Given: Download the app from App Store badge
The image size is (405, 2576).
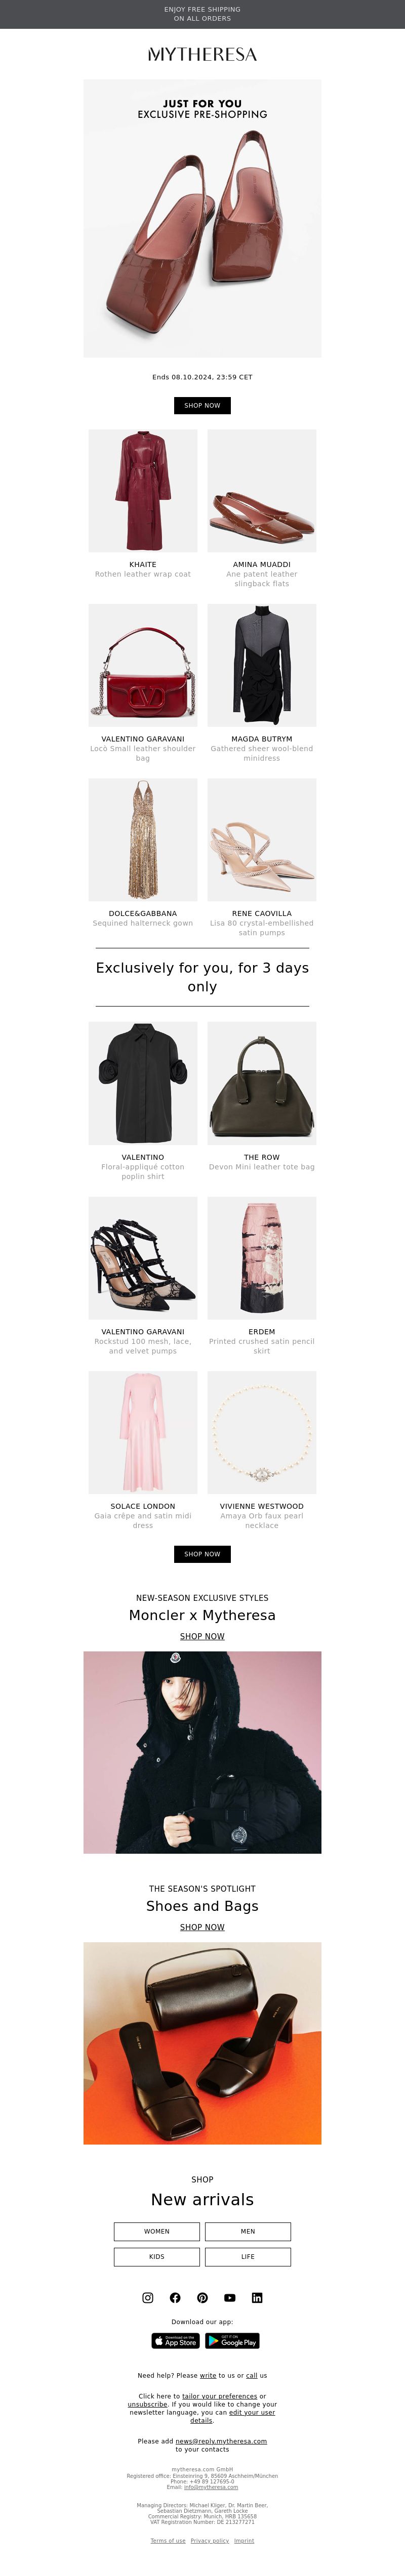Looking at the screenshot, I should [x=175, y=2340].
